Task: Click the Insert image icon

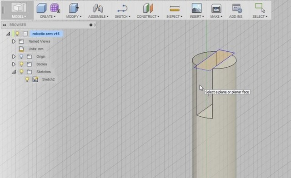Action: 196,8
